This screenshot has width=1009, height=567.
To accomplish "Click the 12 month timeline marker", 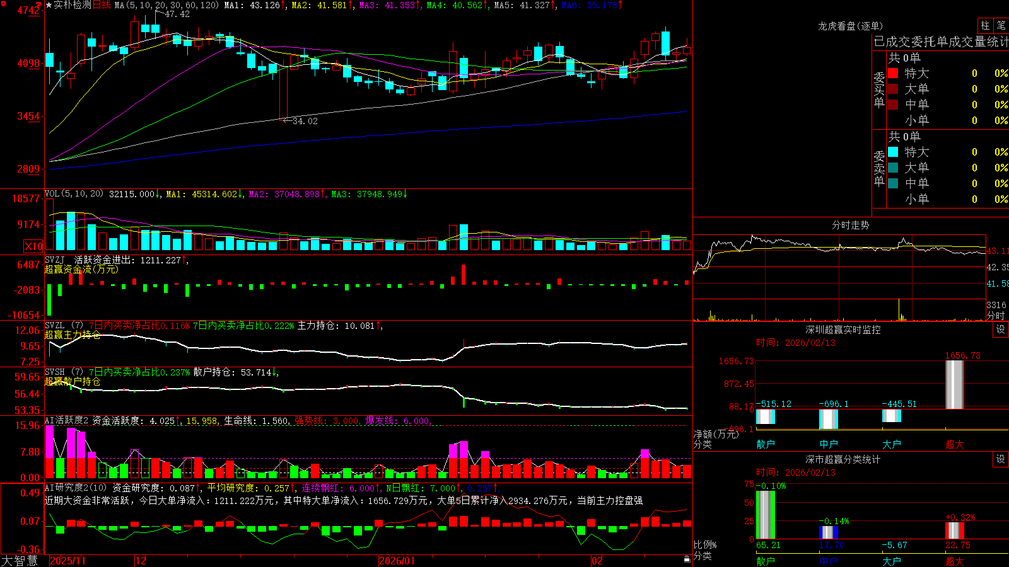I will [x=141, y=561].
